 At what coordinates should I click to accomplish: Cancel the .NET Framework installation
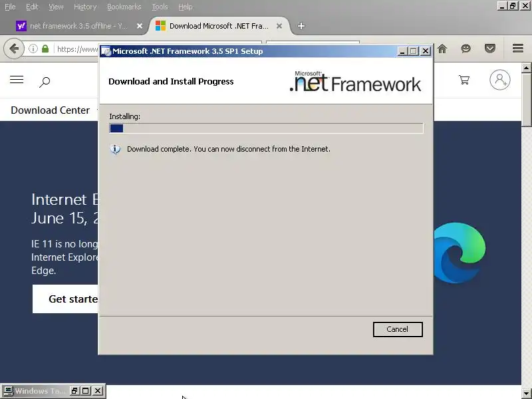click(398, 329)
